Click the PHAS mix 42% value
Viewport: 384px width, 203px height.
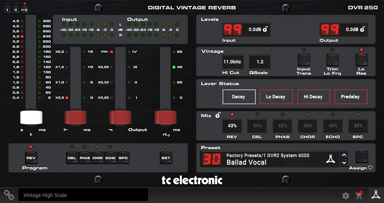pyautogui.click(x=282, y=126)
